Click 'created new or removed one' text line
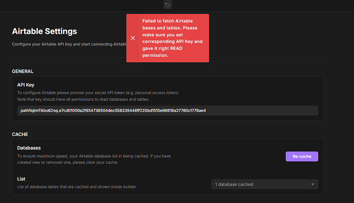The width and height of the screenshot is (354, 203). (68, 162)
